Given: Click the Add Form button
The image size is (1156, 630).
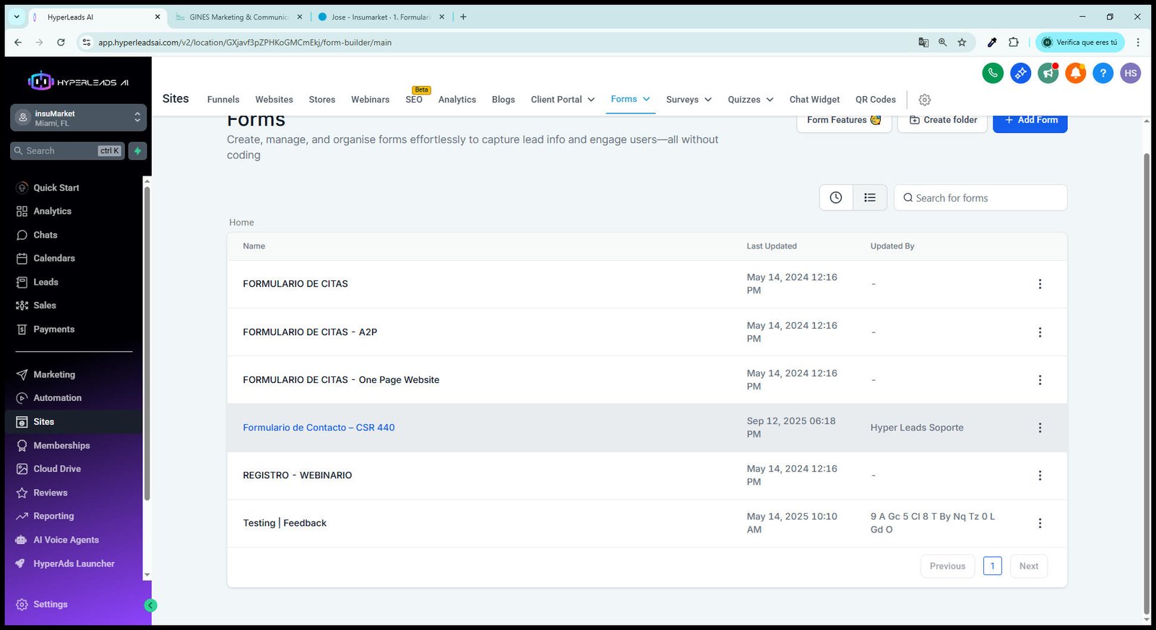Looking at the screenshot, I should 1030,121.
